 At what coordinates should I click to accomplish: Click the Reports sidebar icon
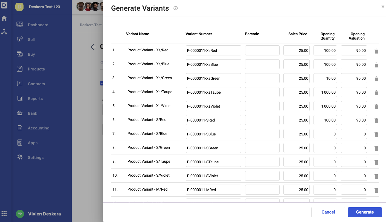point(20,98)
